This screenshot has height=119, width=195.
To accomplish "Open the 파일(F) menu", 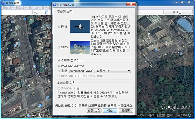I will click(x=7, y=7).
